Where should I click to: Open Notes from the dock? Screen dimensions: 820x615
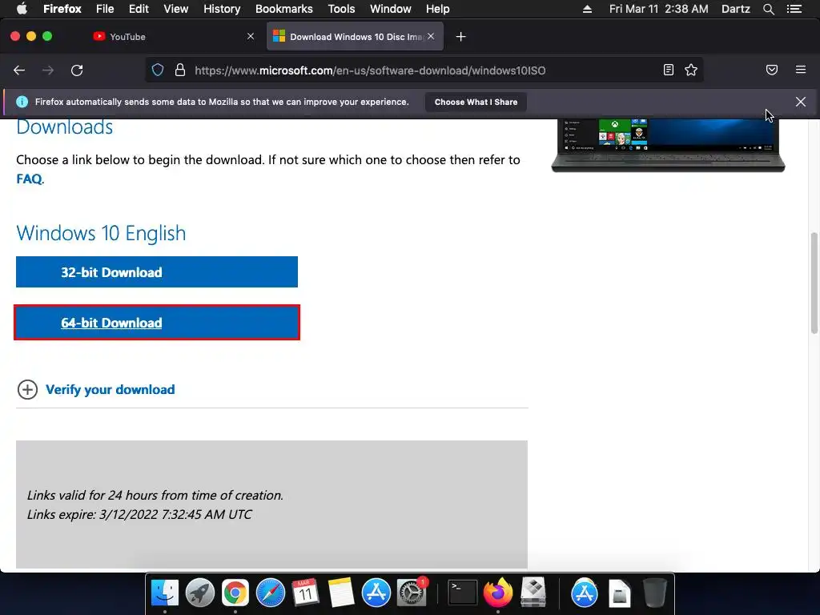pos(341,593)
